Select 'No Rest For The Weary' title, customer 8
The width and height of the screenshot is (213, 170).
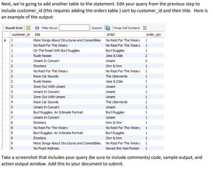click(51, 128)
